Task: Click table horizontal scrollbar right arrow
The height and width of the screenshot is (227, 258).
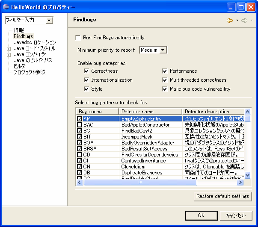Action: 240,182
